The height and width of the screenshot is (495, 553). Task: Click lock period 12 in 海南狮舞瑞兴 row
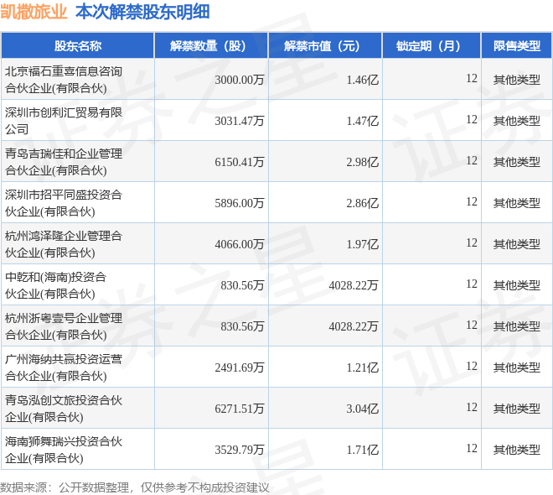click(472, 448)
